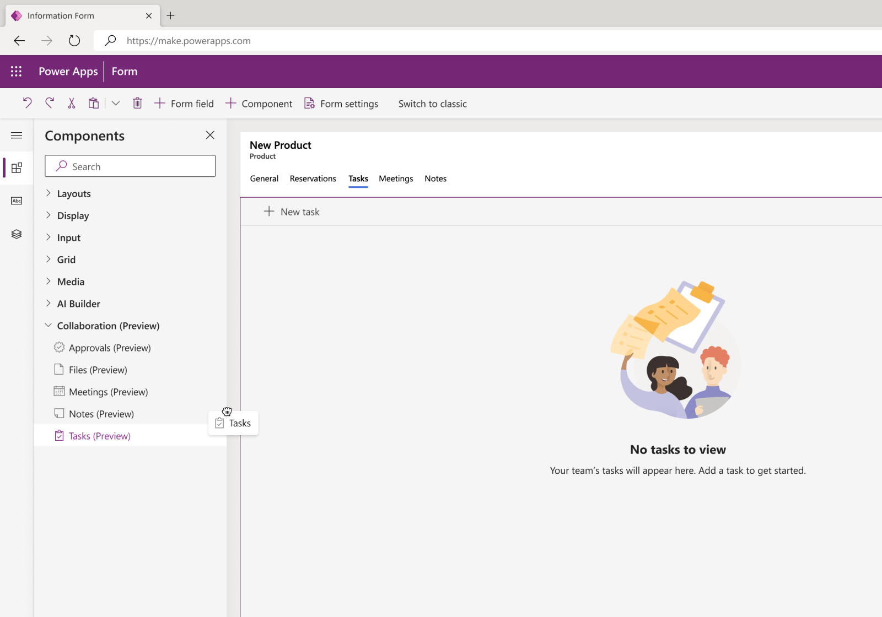Screen dimensions: 882x617
Task: Paste from the clipboard
Action: click(x=93, y=103)
